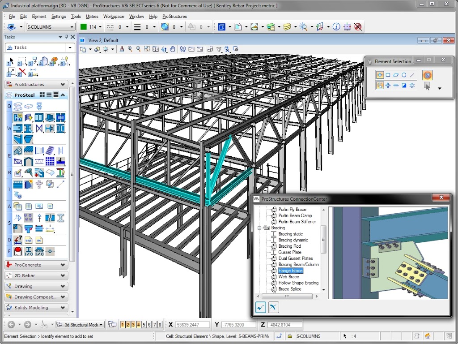The height and width of the screenshot is (344, 458).
Task: Click the Rotate View tool
Action: tap(164, 49)
